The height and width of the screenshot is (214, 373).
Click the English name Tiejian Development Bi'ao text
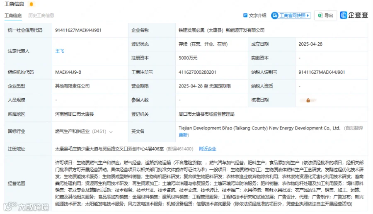click(259, 128)
